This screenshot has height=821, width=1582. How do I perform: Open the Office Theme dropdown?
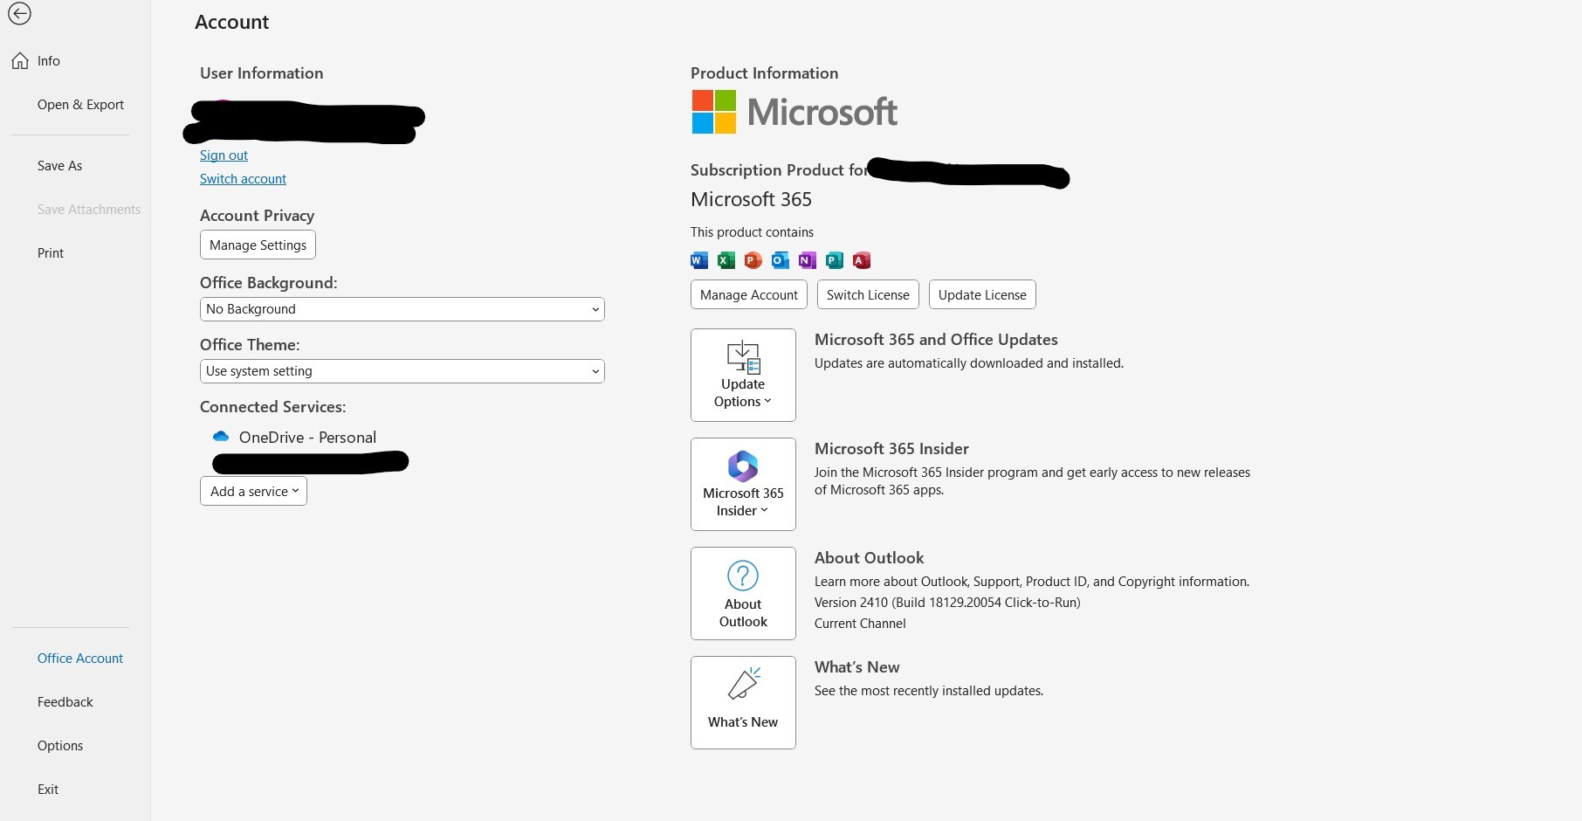click(x=401, y=371)
